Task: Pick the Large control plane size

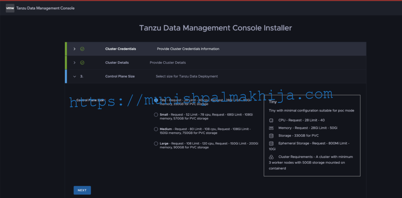Action: (x=156, y=143)
